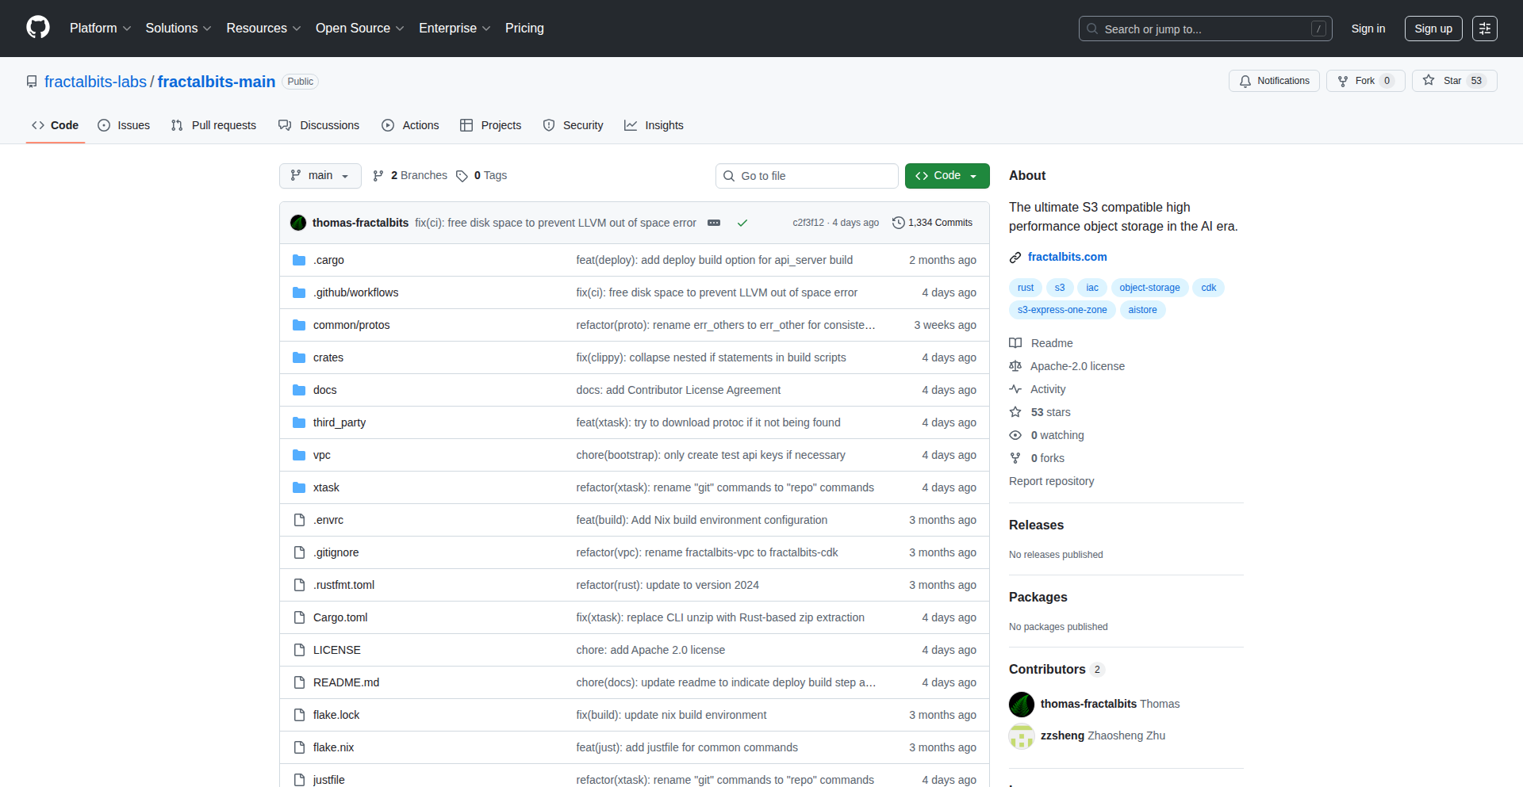Screen dimensions: 1523x787
Task: Visit the fractalbits.com website link
Action: point(1067,257)
